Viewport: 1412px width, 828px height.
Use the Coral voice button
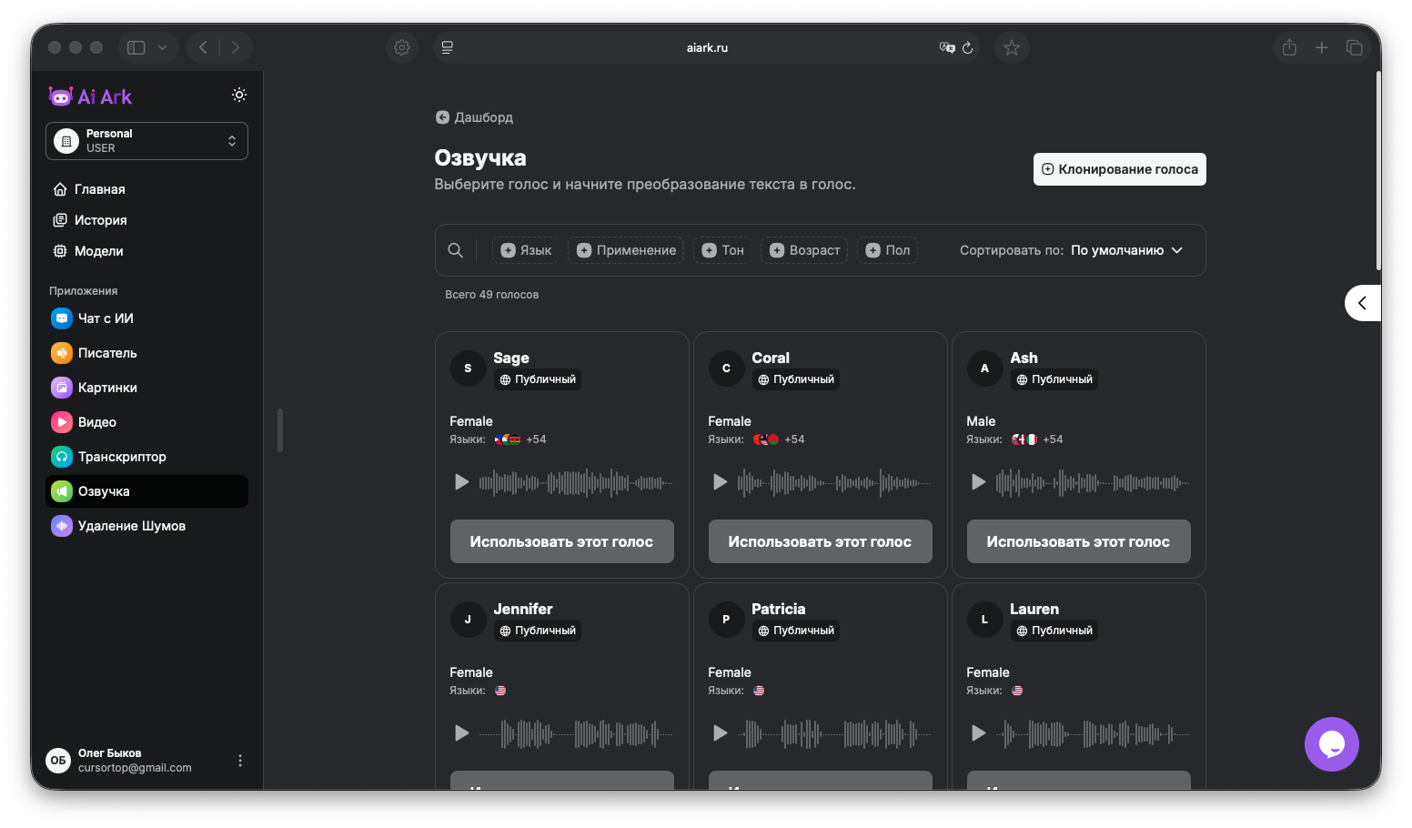coord(820,541)
